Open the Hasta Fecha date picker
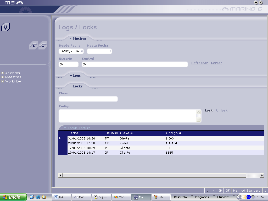This screenshot has height=201, width=268. 110,51
